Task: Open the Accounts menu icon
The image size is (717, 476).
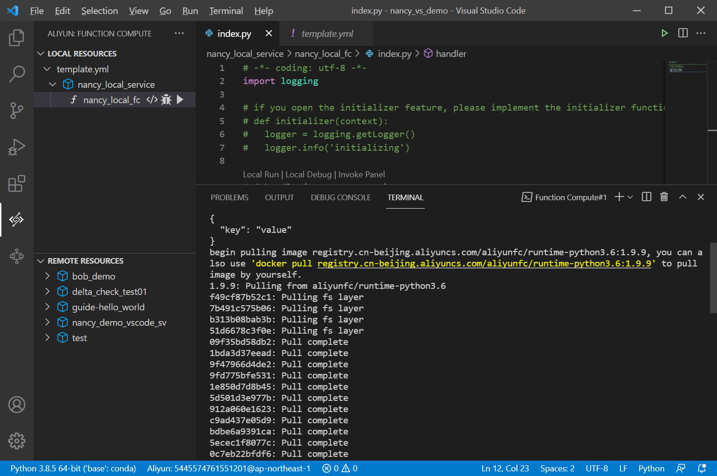Action: click(17, 405)
